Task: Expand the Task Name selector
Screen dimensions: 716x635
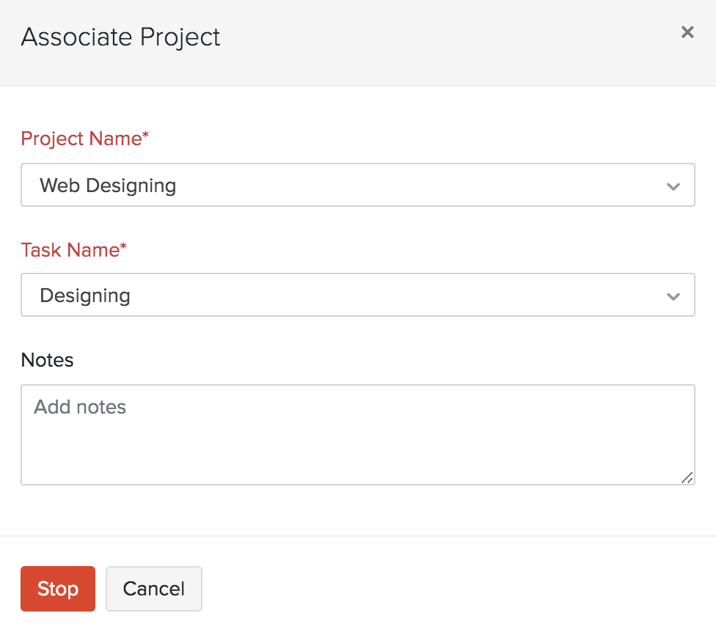Action: click(x=358, y=295)
